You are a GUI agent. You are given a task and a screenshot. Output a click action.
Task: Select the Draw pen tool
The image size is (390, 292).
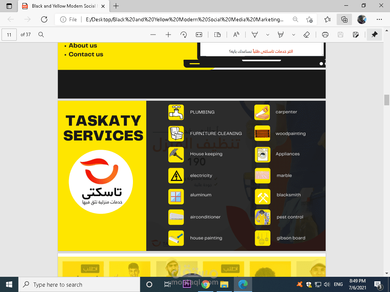[255, 35]
